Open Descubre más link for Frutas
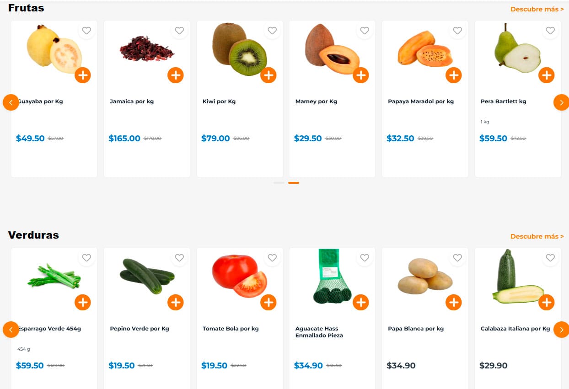Viewport: 569px width, 389px height. click(x=537, y=9)
